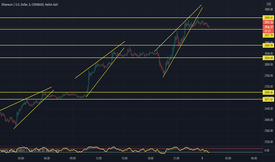Click the first 06:00 time axis label
The image size is (275, 162).
pyautogui.click(x=47, y=158)
